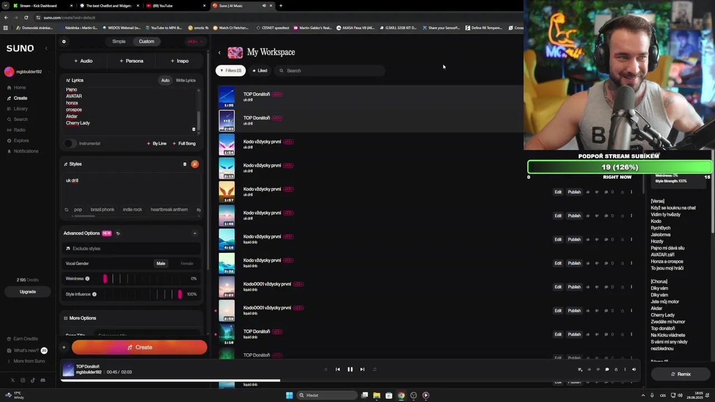
Task: Select Auto lyrics mode
Action: (x=165, y=80)
